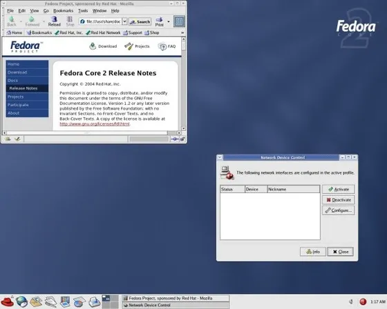Open the Tools menu in Mozilla
The width and height of the screenshot is (387, 309).
point(83,10)
